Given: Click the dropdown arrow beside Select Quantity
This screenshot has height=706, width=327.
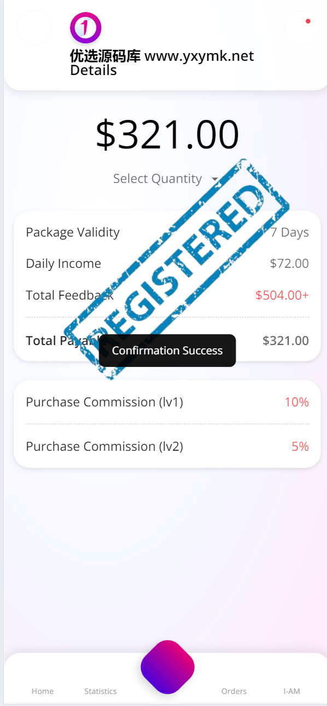Looking at the screenshot, I should point(215,180).
